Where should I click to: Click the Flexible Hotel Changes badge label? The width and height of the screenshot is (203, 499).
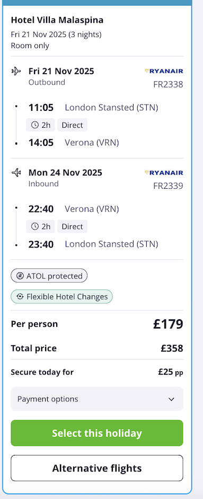pos(67,296)
